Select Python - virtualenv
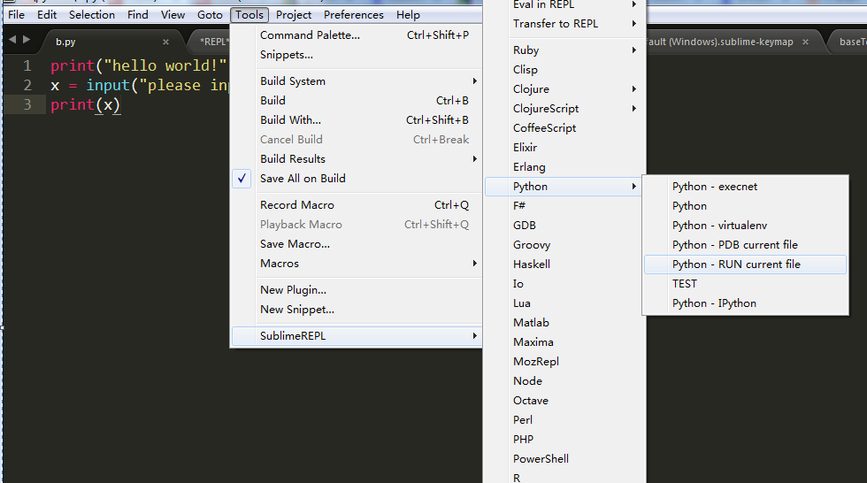Image resolution: width=867 pixels, height=483 pixels. [745, 226]
